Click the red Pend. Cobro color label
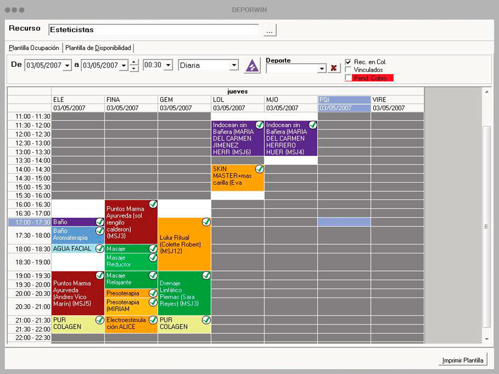 [373, 78]
